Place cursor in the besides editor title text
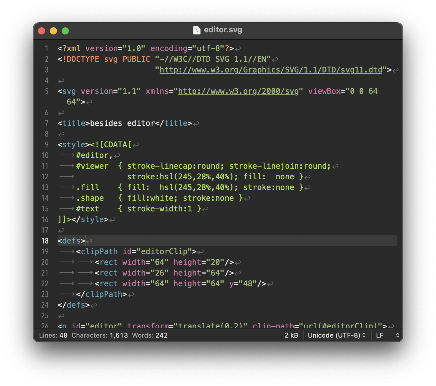The image size is (436, 386). [x=122, y=123]
